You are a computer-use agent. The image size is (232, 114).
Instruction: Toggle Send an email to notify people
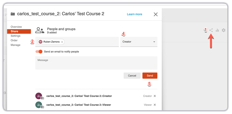tap(39, 52)
